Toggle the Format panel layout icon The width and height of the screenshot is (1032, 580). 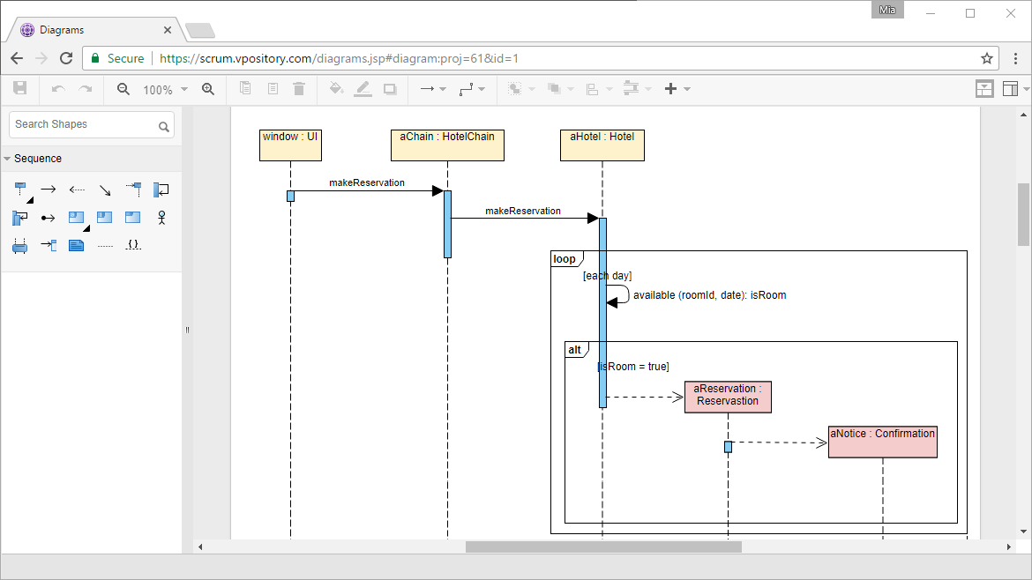pos(1010,89)
